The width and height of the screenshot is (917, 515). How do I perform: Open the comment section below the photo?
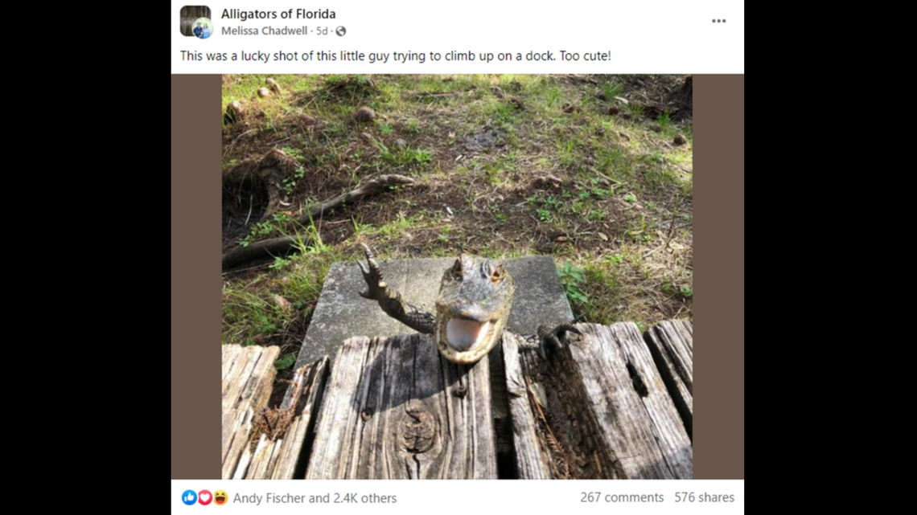623,497
